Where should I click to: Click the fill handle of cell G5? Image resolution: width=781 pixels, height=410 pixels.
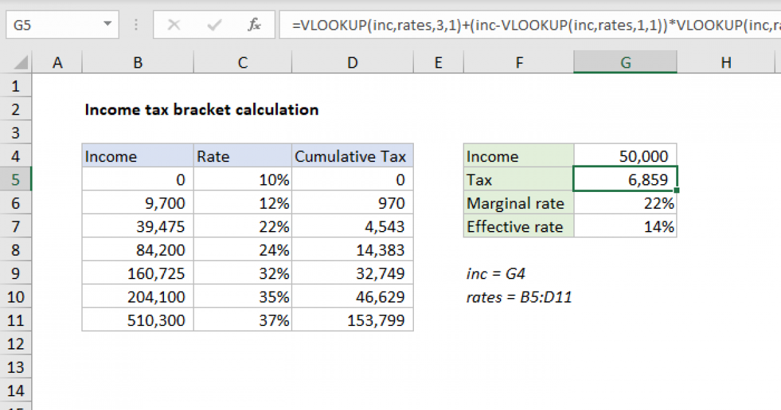(x=678, y=191)
